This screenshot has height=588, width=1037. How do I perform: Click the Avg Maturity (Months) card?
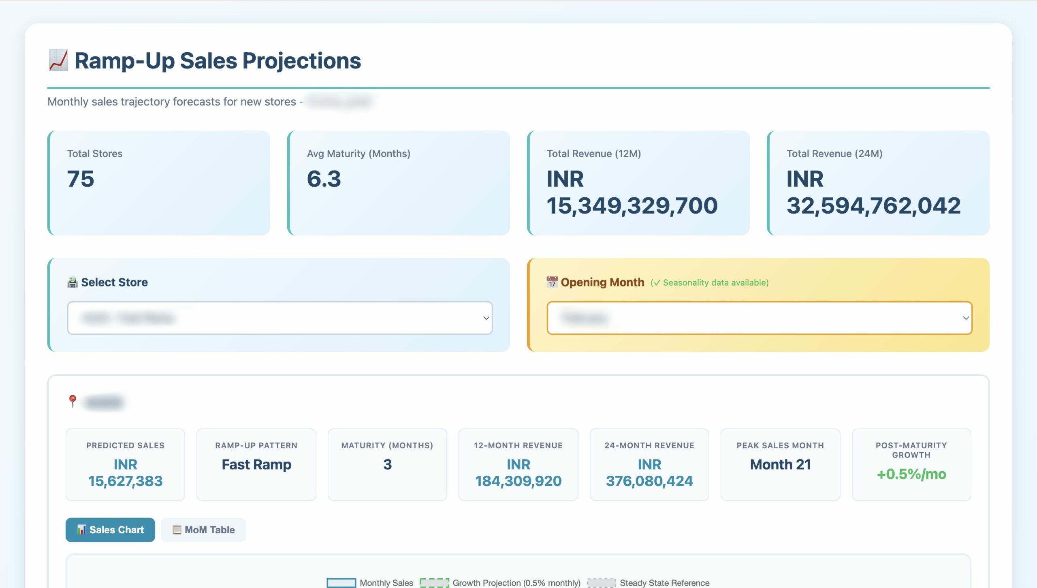pos(399,183)
